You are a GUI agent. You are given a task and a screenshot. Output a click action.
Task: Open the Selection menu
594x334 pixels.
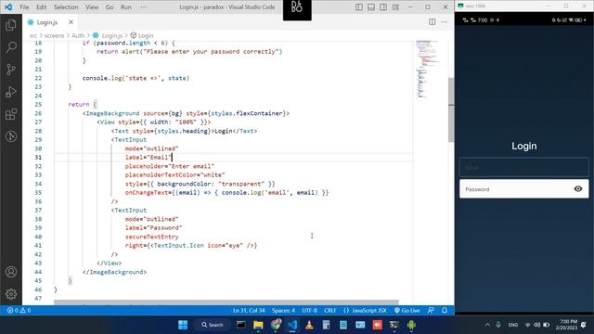(x=66, y=6)
